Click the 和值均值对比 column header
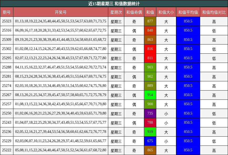The image size is (228, 155). [214, 12]
